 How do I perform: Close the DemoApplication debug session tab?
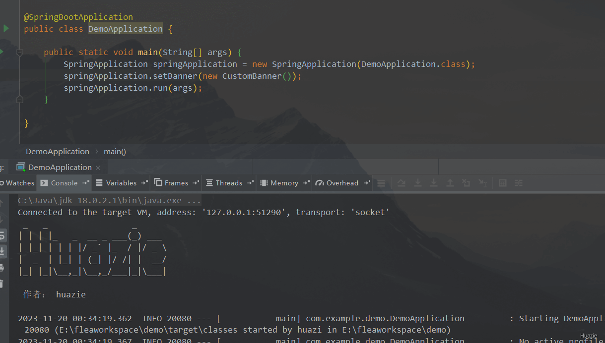[98, 168]
